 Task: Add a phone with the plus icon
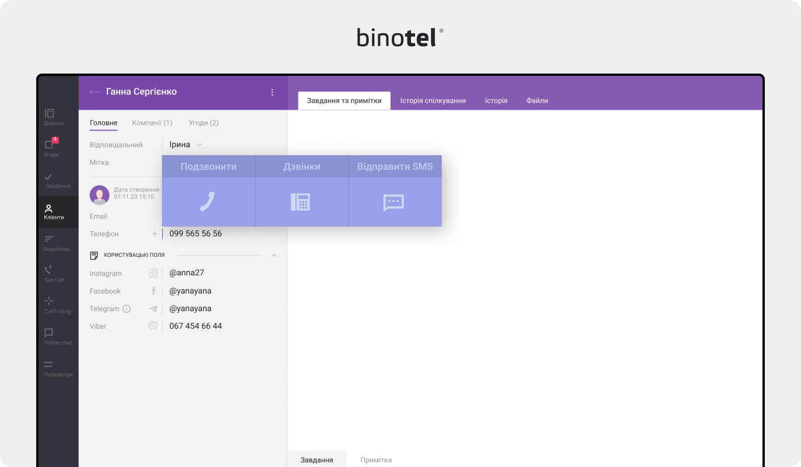tap(155, 233)
